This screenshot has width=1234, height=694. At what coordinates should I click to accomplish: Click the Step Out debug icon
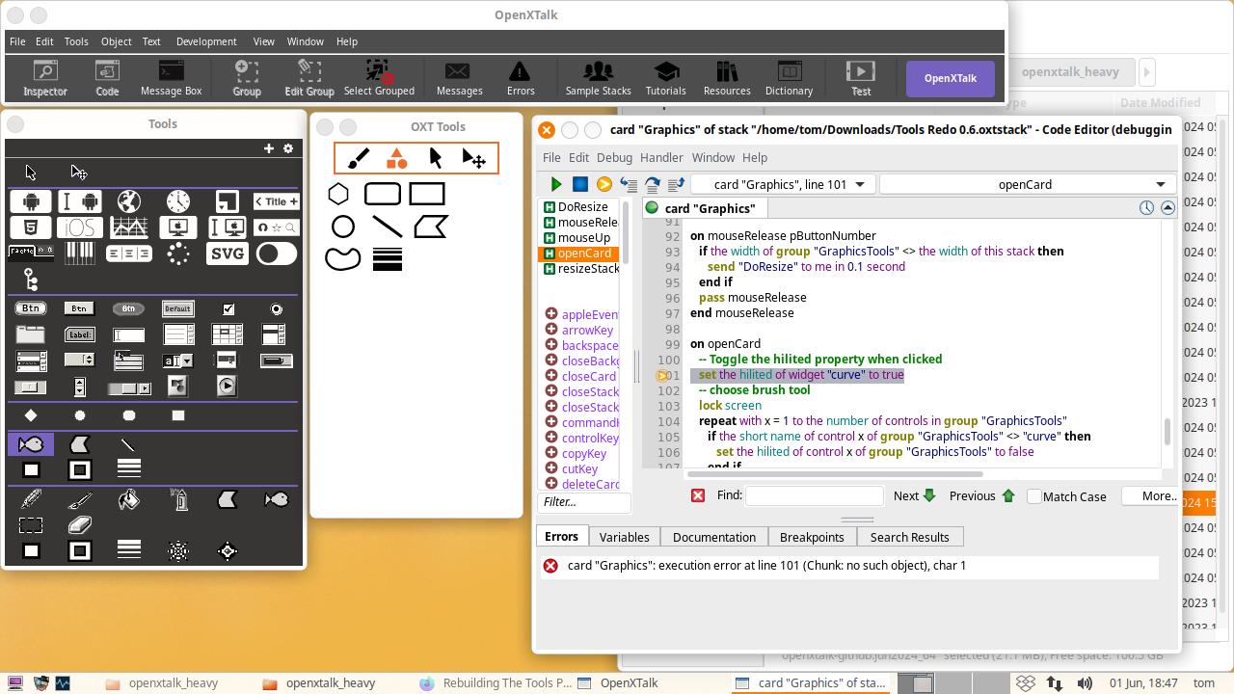pos(676,184)
